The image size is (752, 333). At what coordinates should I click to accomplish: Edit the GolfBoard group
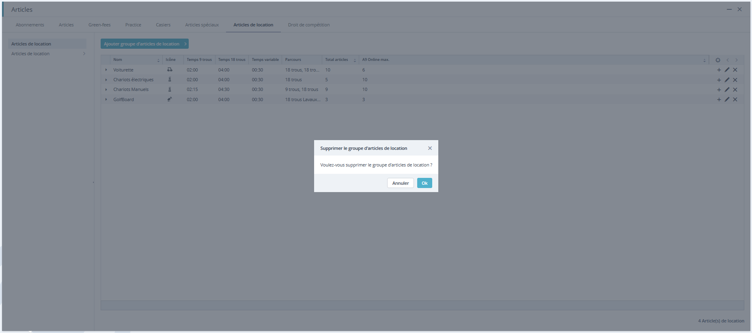pyautogui.click(x=727, y=99)
